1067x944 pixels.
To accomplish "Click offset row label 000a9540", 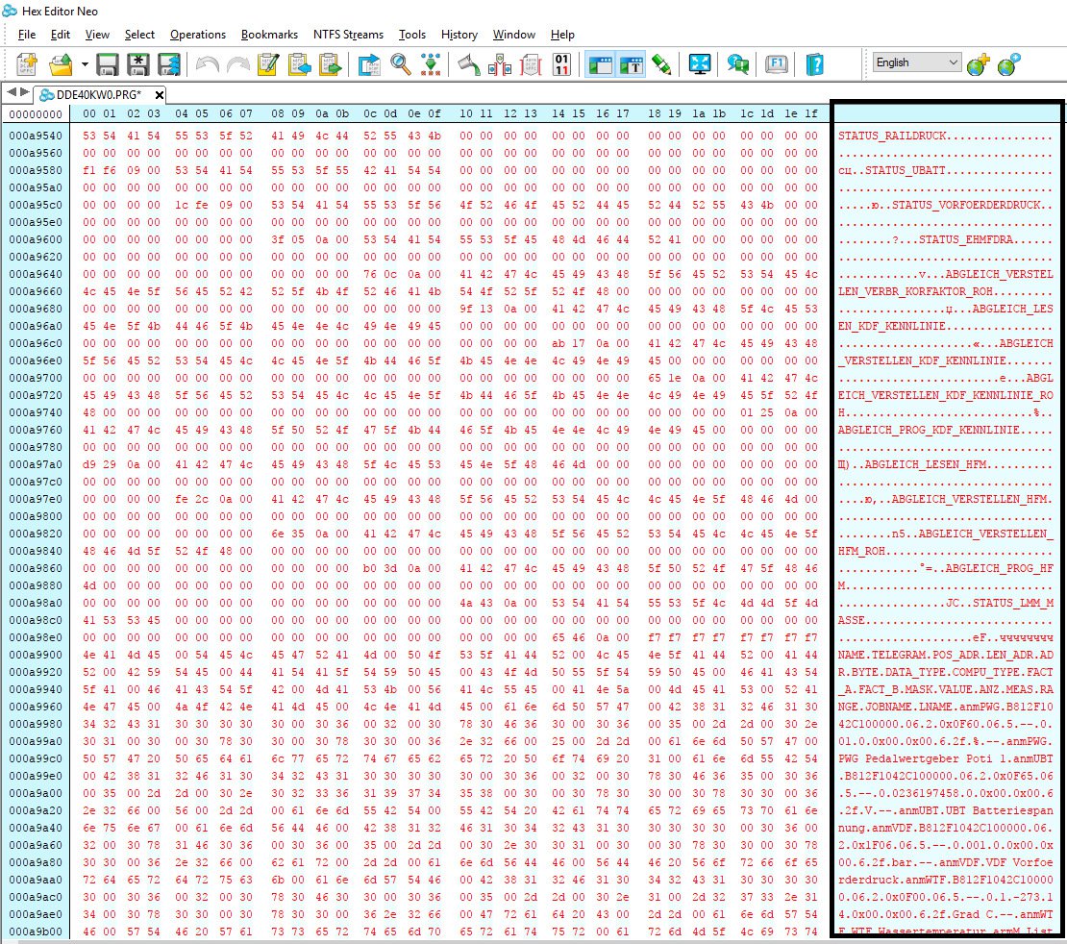I will 36,137.
